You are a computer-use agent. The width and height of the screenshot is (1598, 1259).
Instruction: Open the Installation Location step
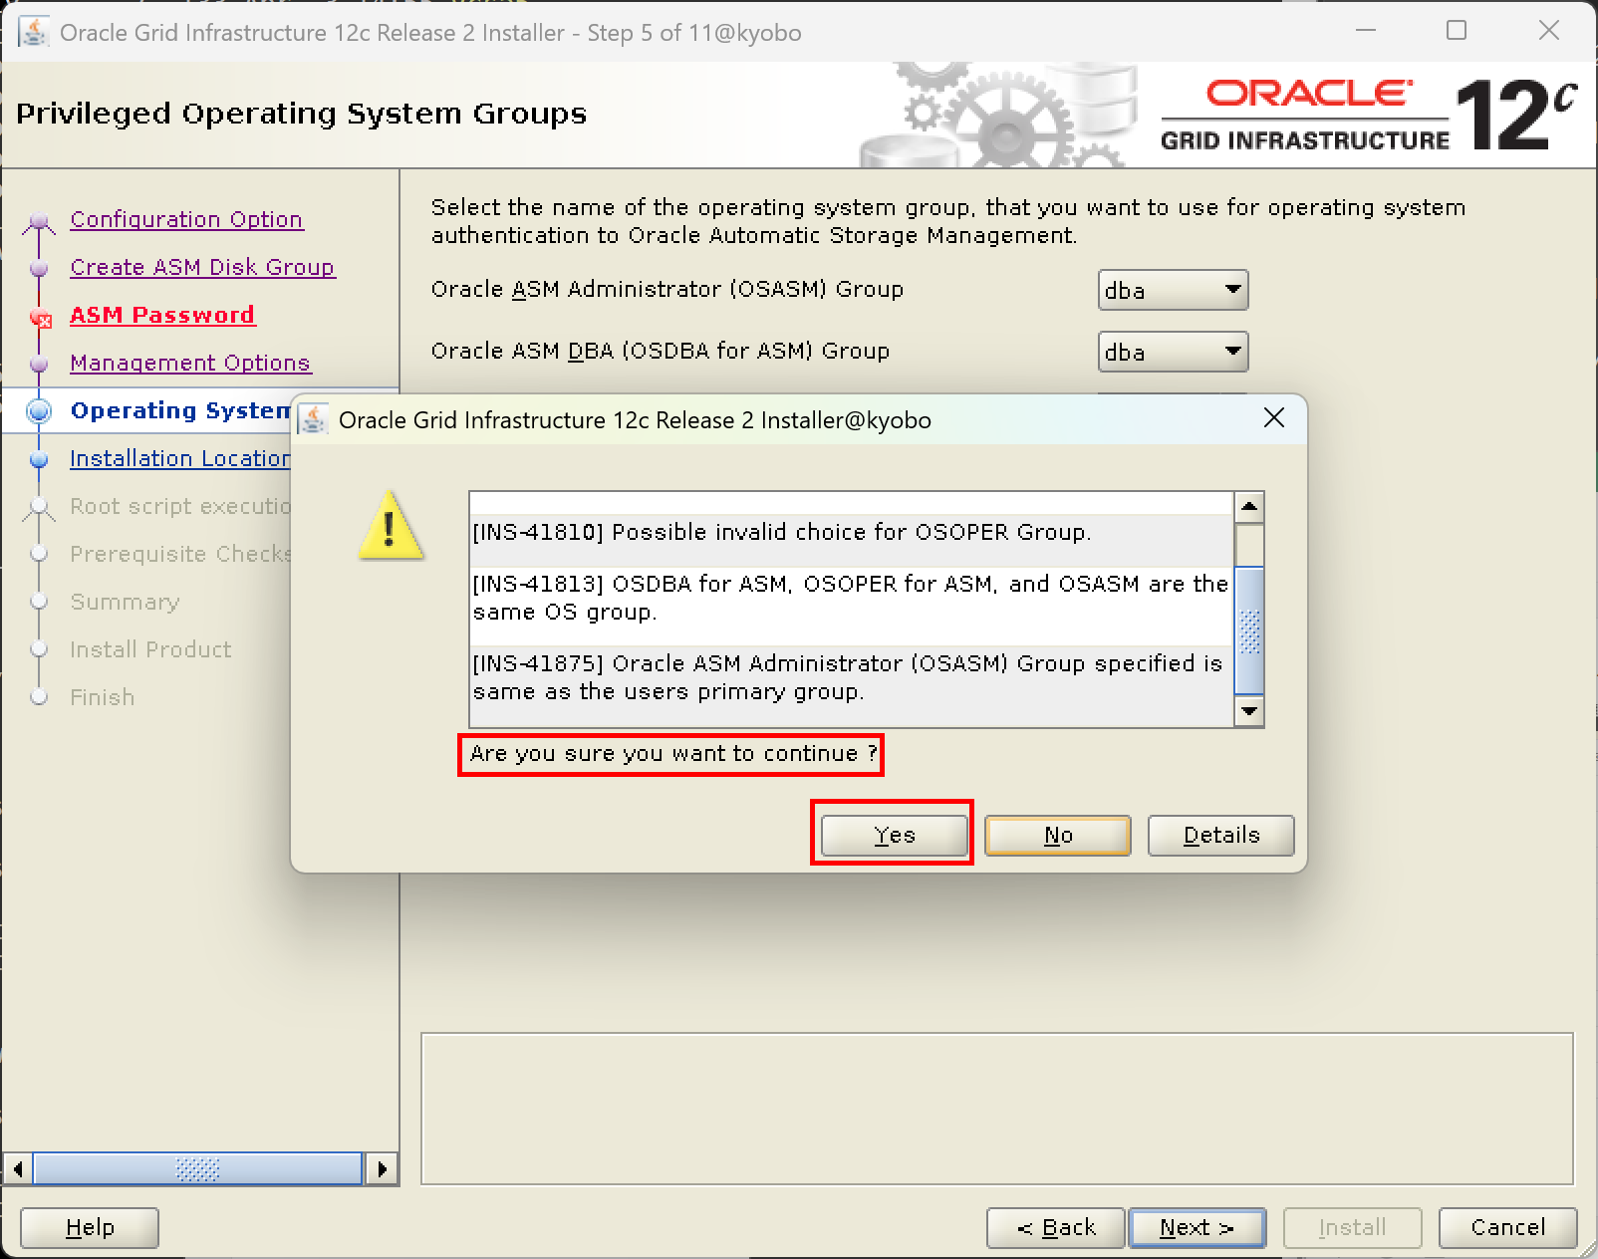pyautogui.click(x=180, y=458)
